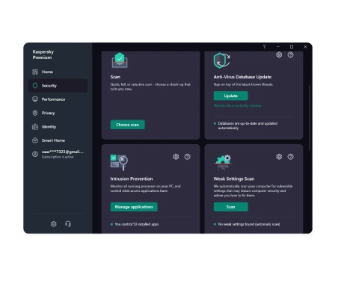
Task: Click the Security shield icon in sidebar
Action: 35,86
